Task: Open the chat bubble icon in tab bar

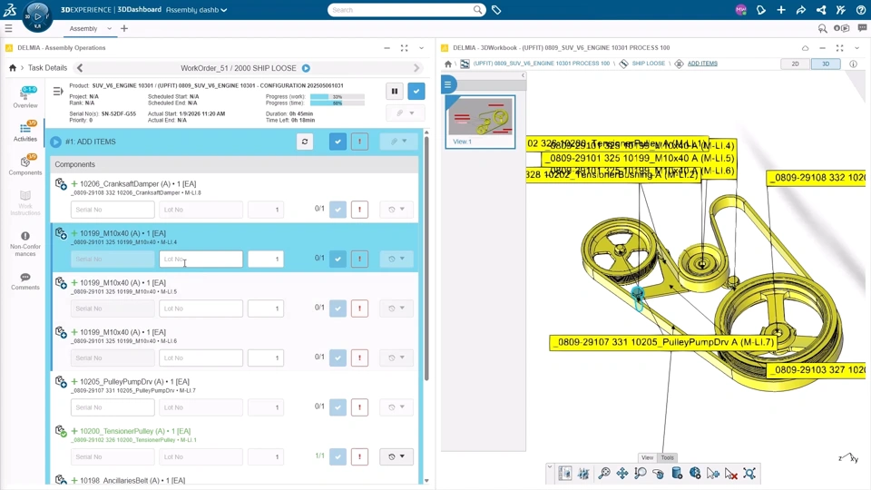Action: click(x=862, y=28)
